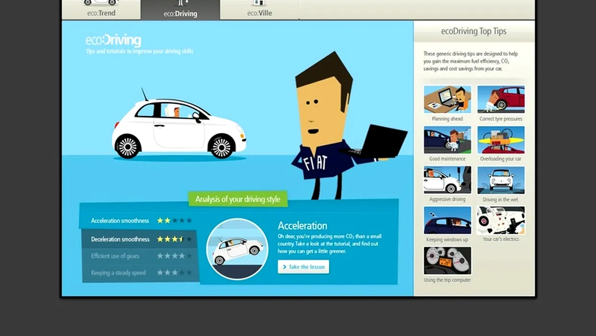Viewport: 596px width, 336px height.
Task: Click the Overloading your car caption text
Action: 501,159
